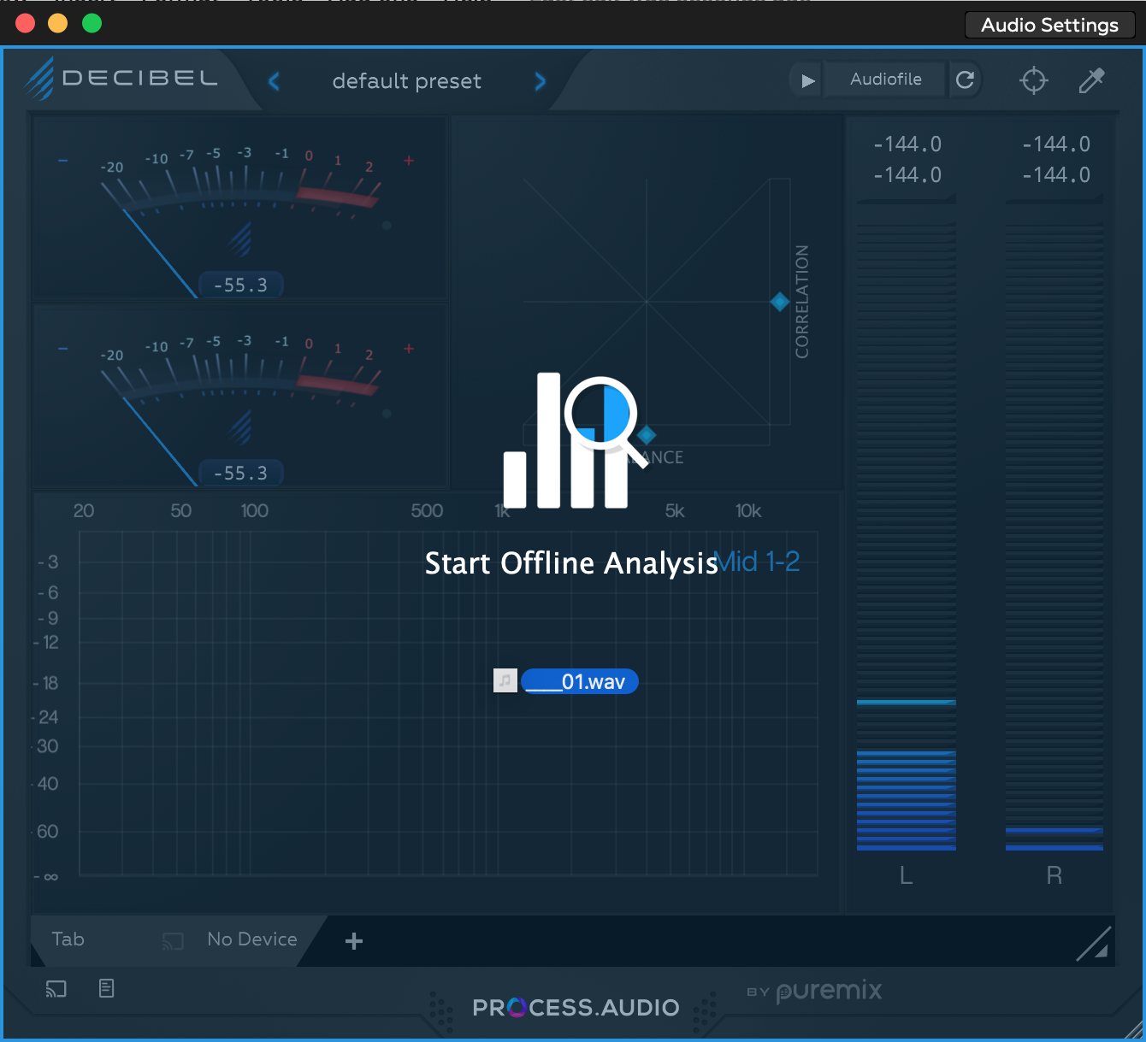The height and width of the screenshot is (1042, 1146).
Task: Go to the previous preset with left chevron
Action: pyautogui.click(x=275, y=81)
